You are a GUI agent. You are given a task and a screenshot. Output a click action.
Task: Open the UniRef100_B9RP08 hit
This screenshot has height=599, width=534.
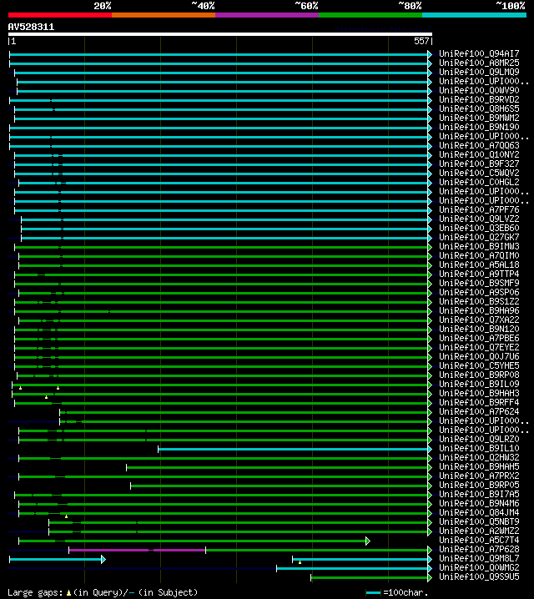tap(479, 375)
